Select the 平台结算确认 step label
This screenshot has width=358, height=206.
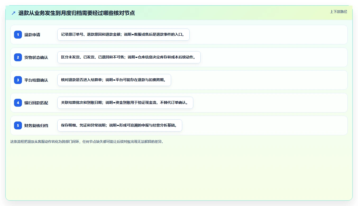tap(36, 80)
